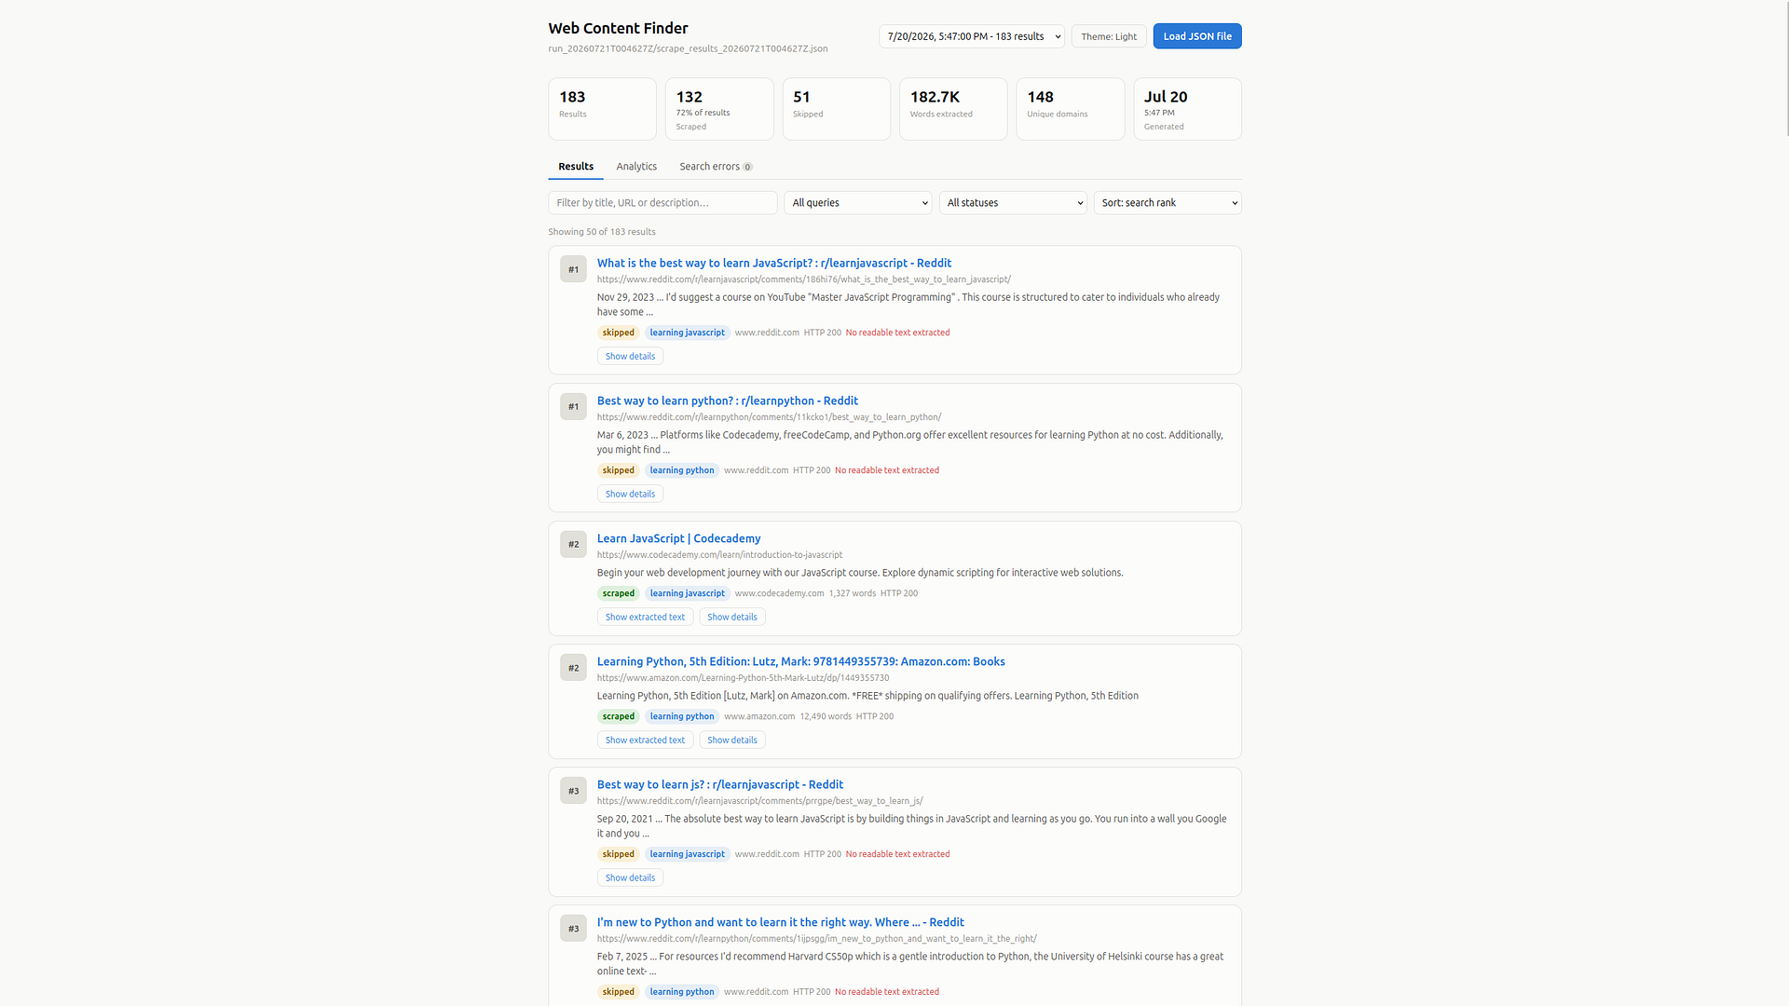Open 'Best way to learn js?' Reddit link
The image size is (1789, 1006).
720,785
